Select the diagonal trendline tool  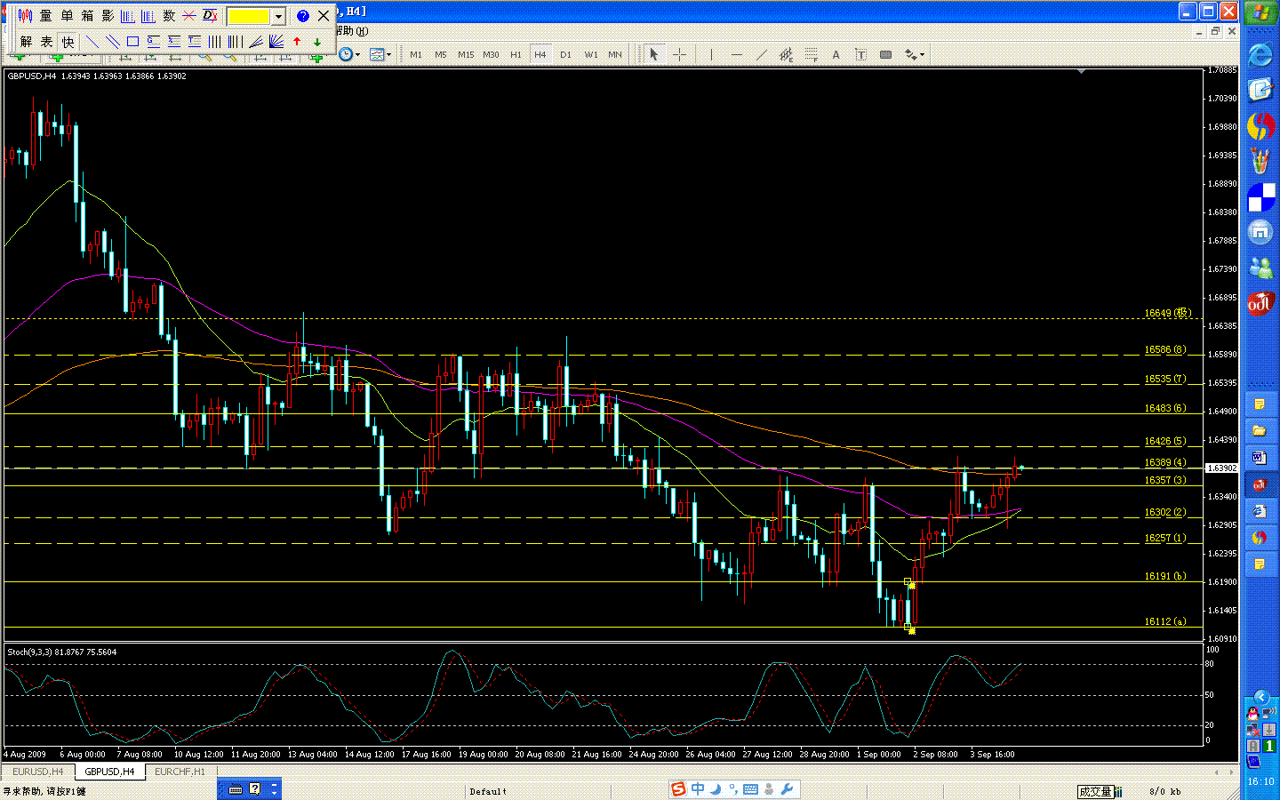pyautogui.click(x=761, y=55)
